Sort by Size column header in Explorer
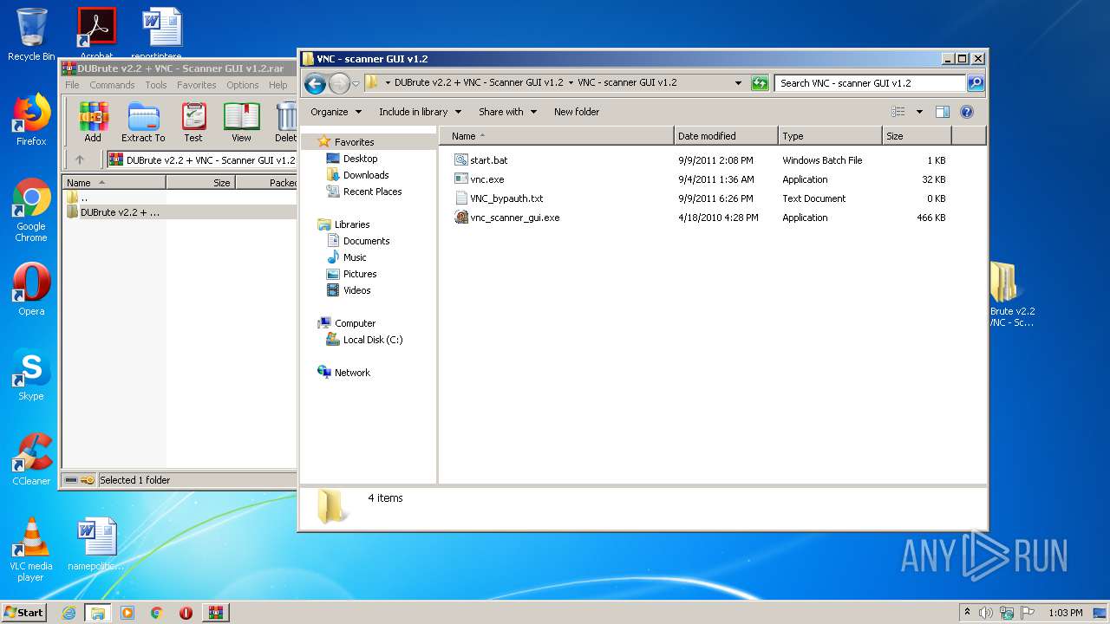Viewport: 1110px width, 624px height. (917, 136)
